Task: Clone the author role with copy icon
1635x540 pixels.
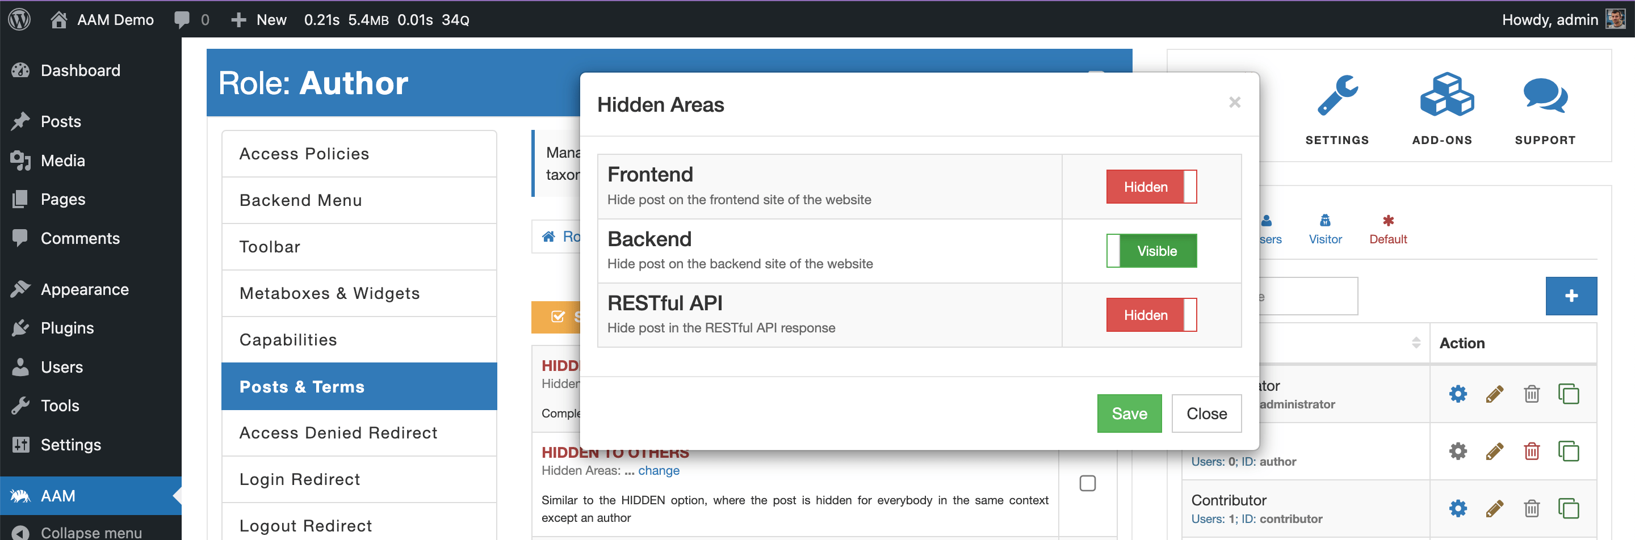Action: (x=1569, y=450)
